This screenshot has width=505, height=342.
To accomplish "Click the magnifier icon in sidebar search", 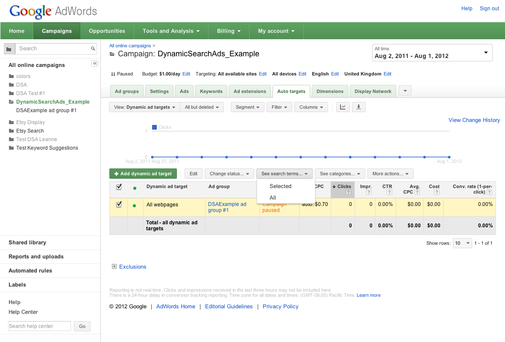I will tap(93, 49).
